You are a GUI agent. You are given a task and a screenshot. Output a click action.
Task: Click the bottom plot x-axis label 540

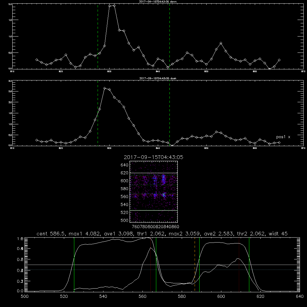pyautogui.click(x=103, y=297)
